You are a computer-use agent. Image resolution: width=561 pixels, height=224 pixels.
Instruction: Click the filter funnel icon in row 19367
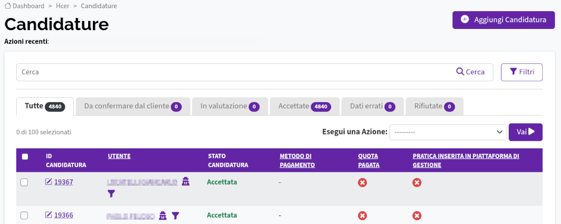click(x=111, y=194)
